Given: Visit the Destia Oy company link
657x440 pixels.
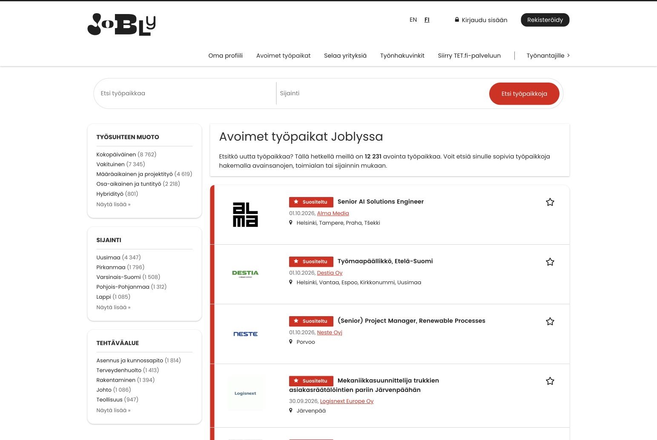Looking at the screenshot, I should click(330, 273).
